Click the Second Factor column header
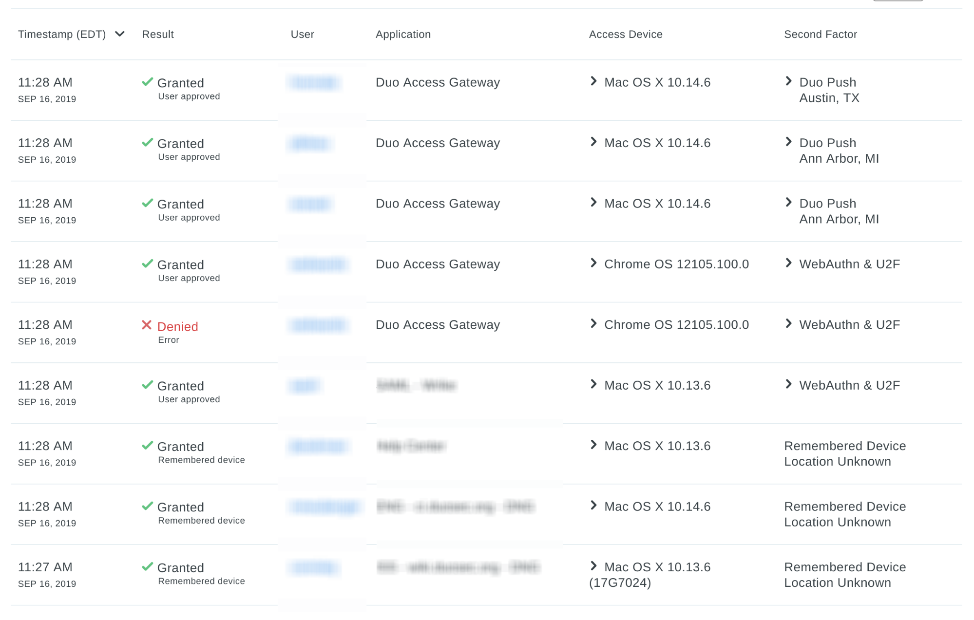Screen dimensions: 974x620 [x=821, y=34]
